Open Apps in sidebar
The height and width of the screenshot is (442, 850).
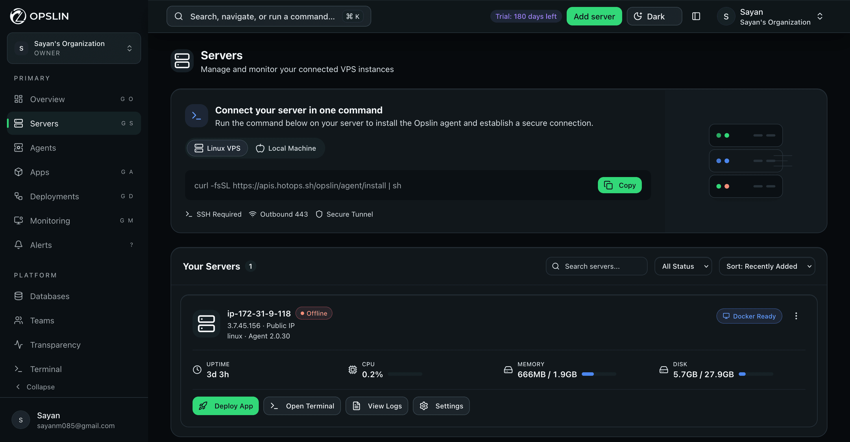click(x=74, y=172)
